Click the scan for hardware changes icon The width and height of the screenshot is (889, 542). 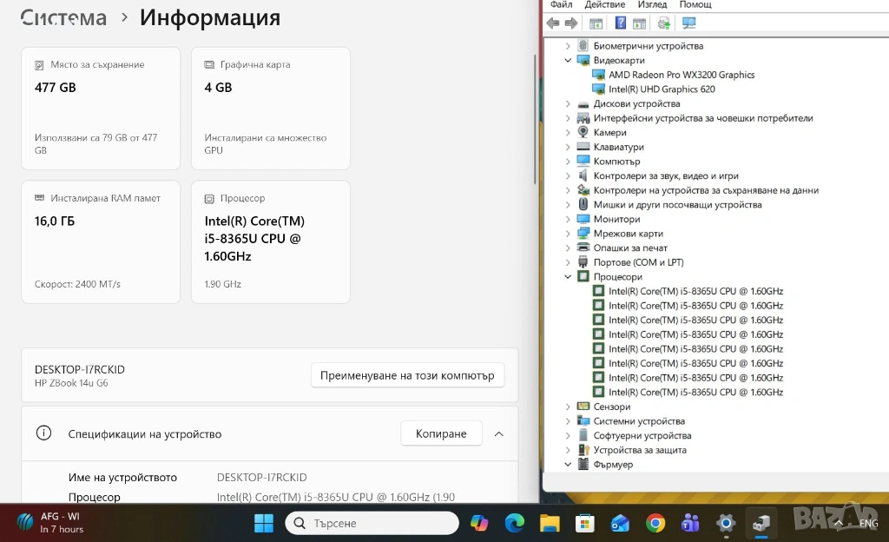(x=689, y=23)
